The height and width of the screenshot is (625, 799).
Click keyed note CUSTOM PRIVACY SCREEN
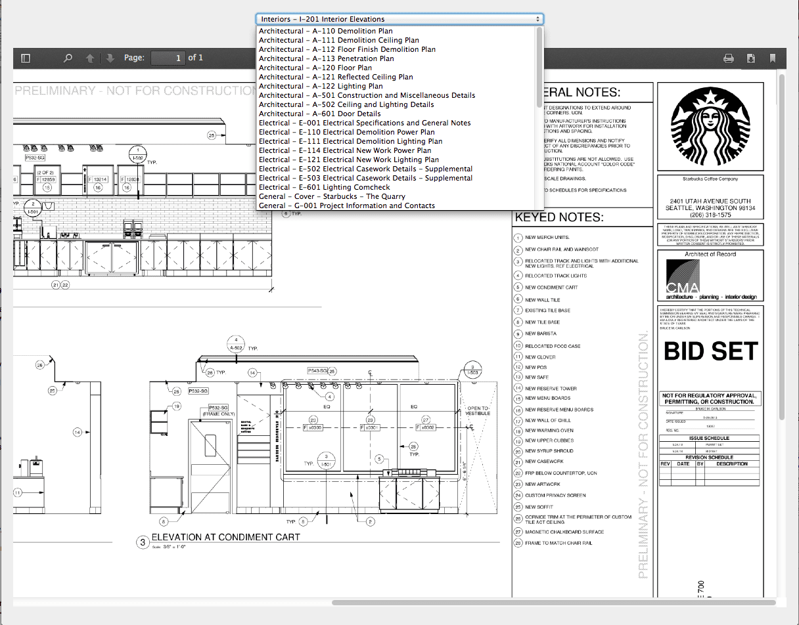[x=555, y=495]
